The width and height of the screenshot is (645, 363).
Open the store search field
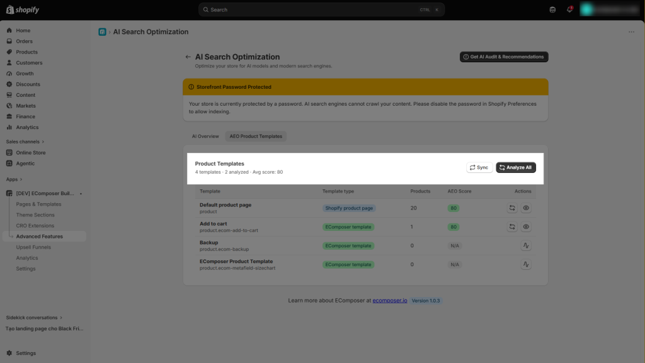tap(321, 9)
